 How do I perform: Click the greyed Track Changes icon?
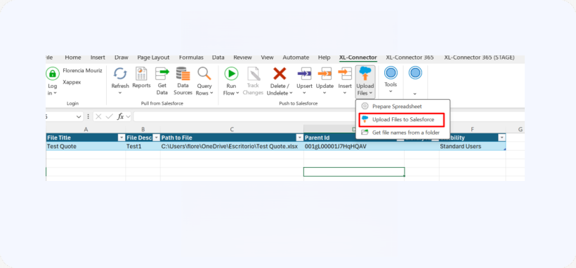point(253,74)
